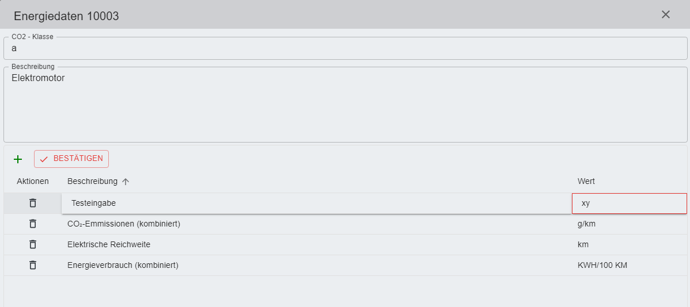Delete the CO₂-Emmissionen (kombiniert) row
This screenshot has height=307, width=690.
[x=33, y=224]
